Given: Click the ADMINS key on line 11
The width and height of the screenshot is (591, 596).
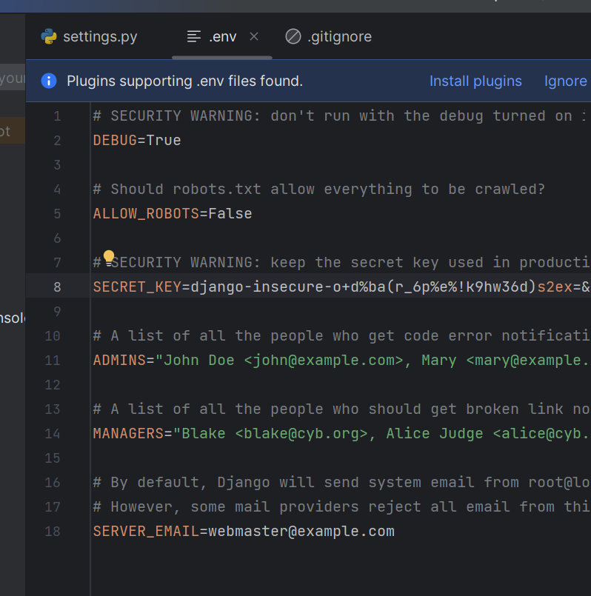Looking at the screenshot, I should [x=119, y=360].
